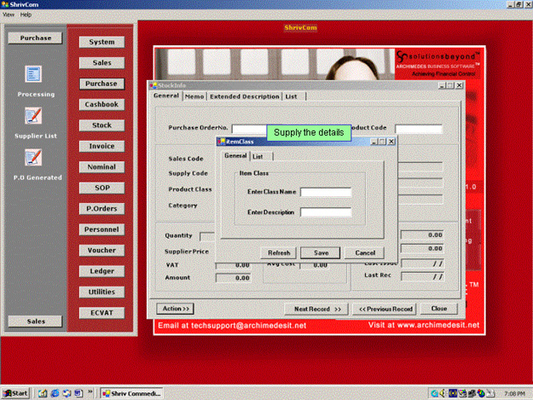
Task: Open the Supplier List icon
Action: pos(34,116)
